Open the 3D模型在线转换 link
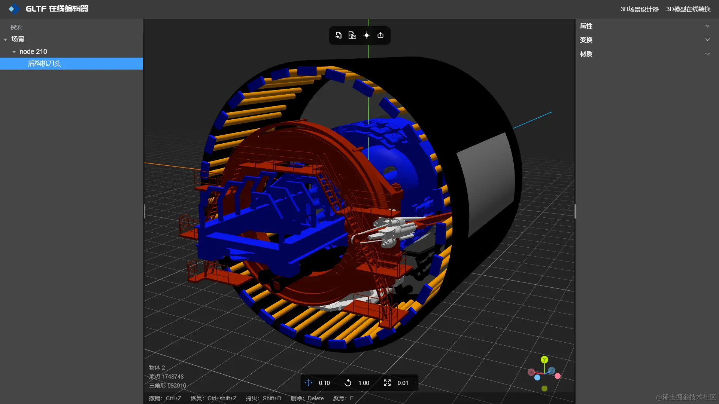The image size is (719, 404). [688, 9]
